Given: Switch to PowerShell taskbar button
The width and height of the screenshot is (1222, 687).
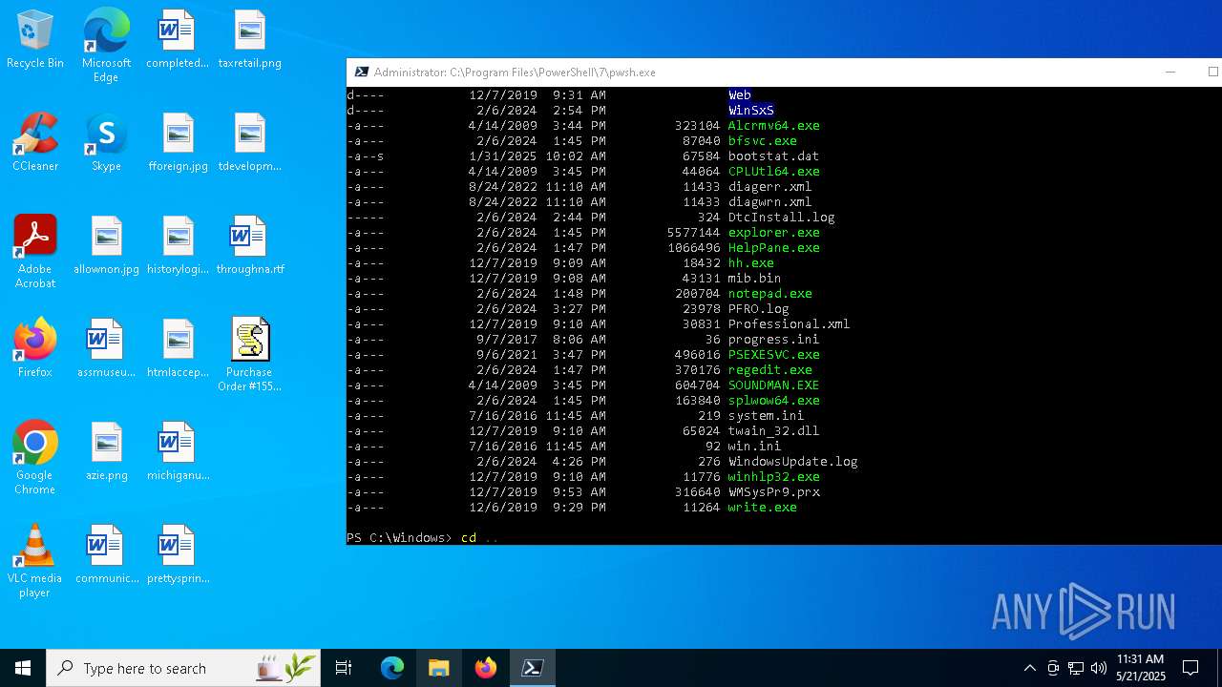Looking at the screenshot, I should click(x=533, y=668).
